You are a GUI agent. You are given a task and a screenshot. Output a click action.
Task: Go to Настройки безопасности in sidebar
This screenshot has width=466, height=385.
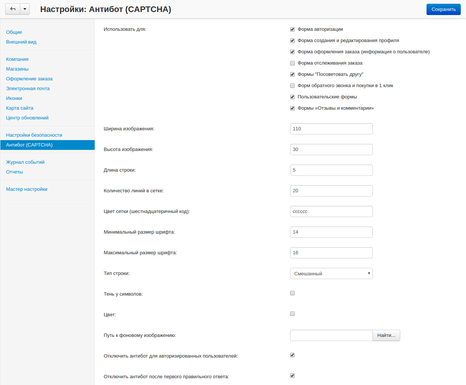(x=34, y=135)
